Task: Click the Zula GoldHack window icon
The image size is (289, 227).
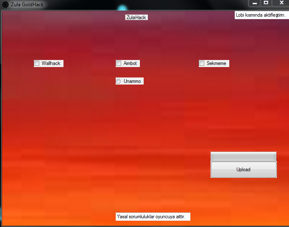Action: pyautogui.click(x=5, y=5)
